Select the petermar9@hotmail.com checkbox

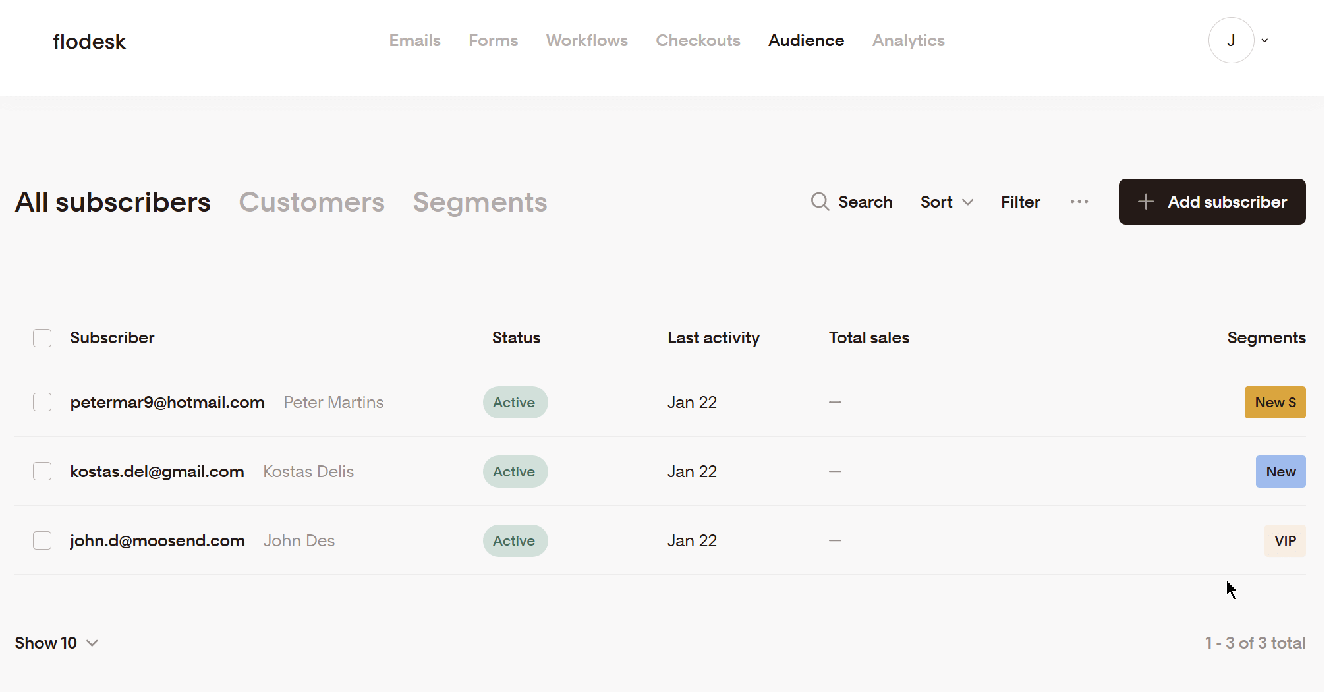tap(42, 403)
